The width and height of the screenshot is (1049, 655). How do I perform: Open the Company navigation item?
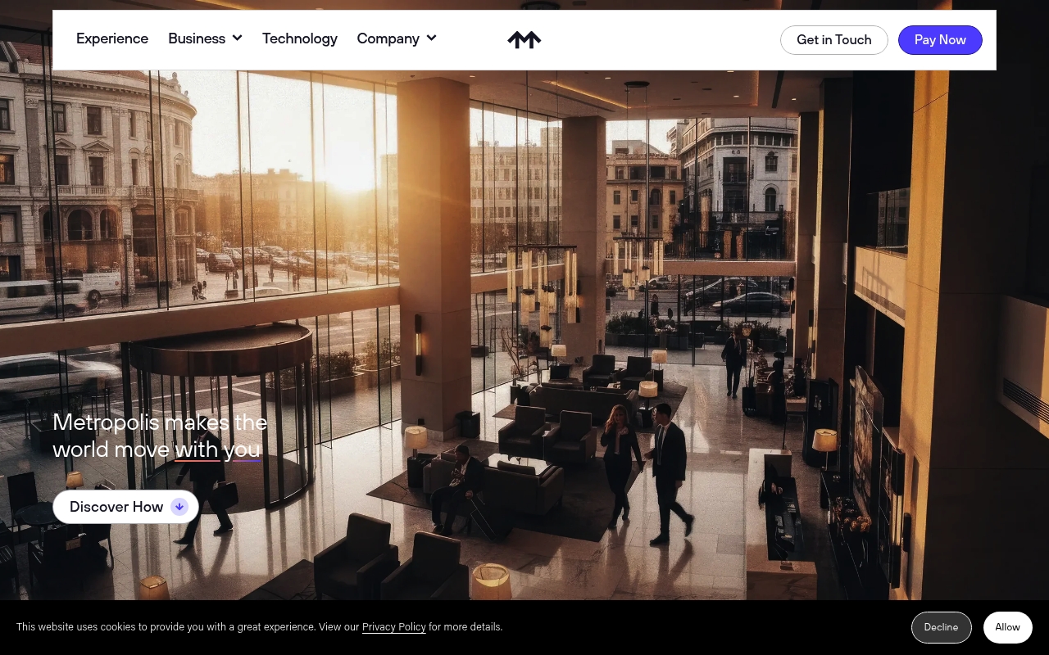point(388,38)
